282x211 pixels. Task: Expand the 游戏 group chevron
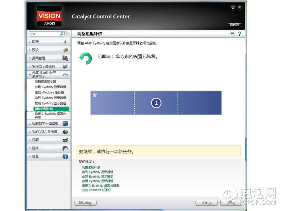point(30,148)
